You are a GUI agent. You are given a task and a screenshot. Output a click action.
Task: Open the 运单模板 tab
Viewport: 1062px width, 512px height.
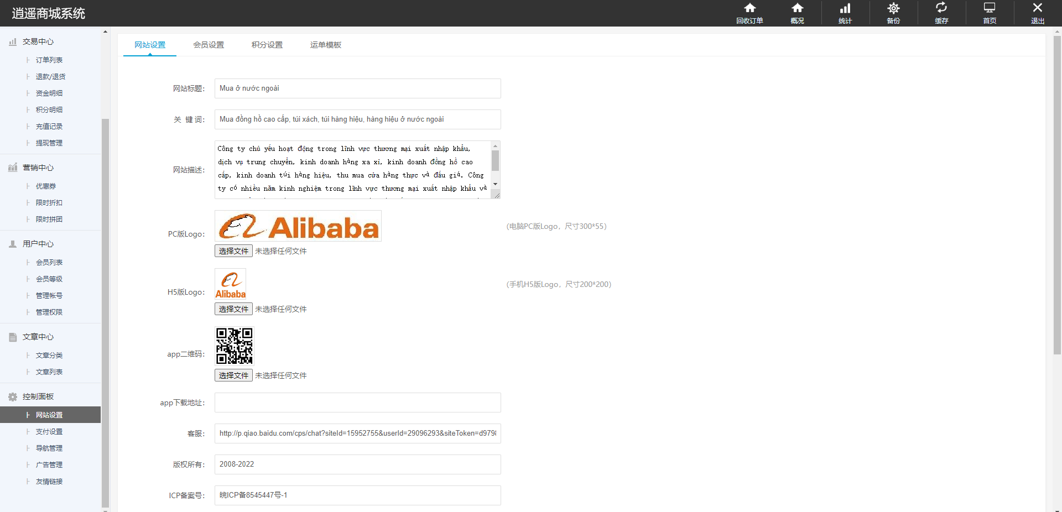[326, 45]
